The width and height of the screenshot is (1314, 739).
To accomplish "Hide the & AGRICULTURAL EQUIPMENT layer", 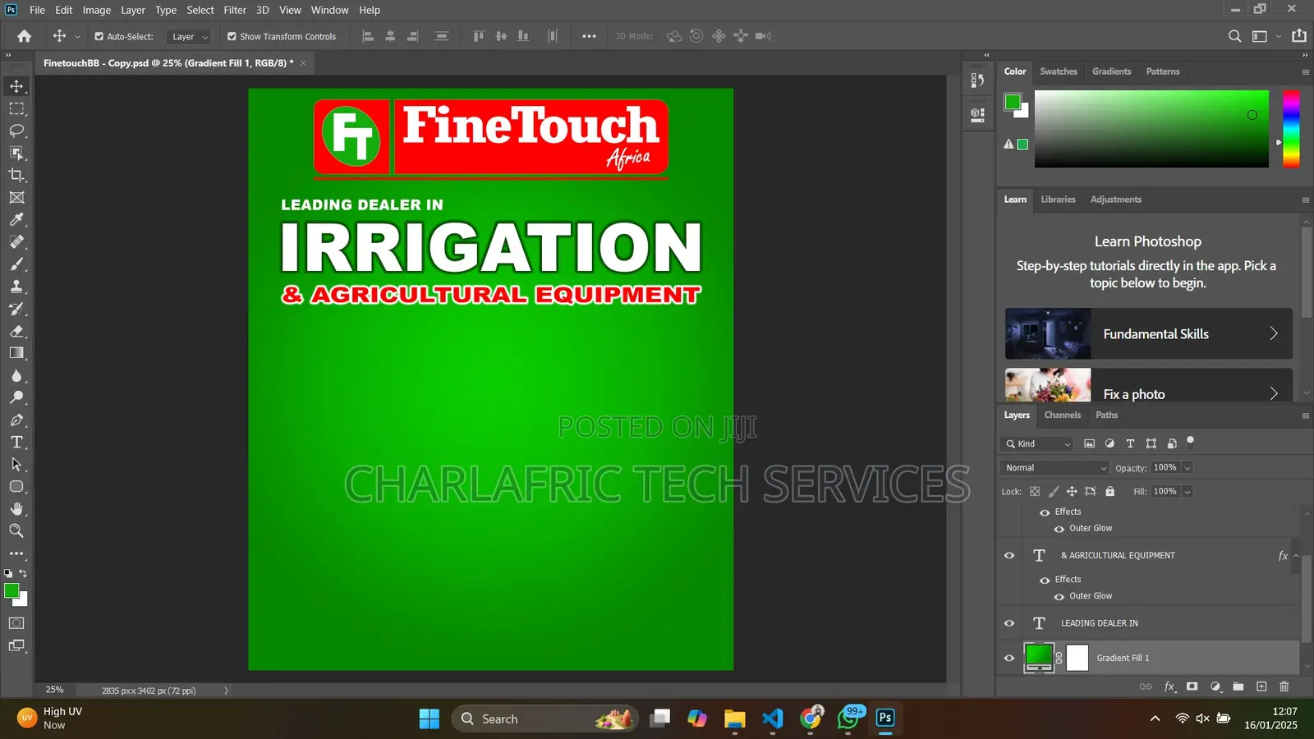I will (1009, 556).
